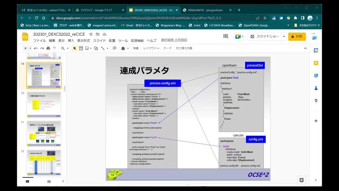Select the line tool
This screenshot has height=191, width=339.
pos(103,48)
